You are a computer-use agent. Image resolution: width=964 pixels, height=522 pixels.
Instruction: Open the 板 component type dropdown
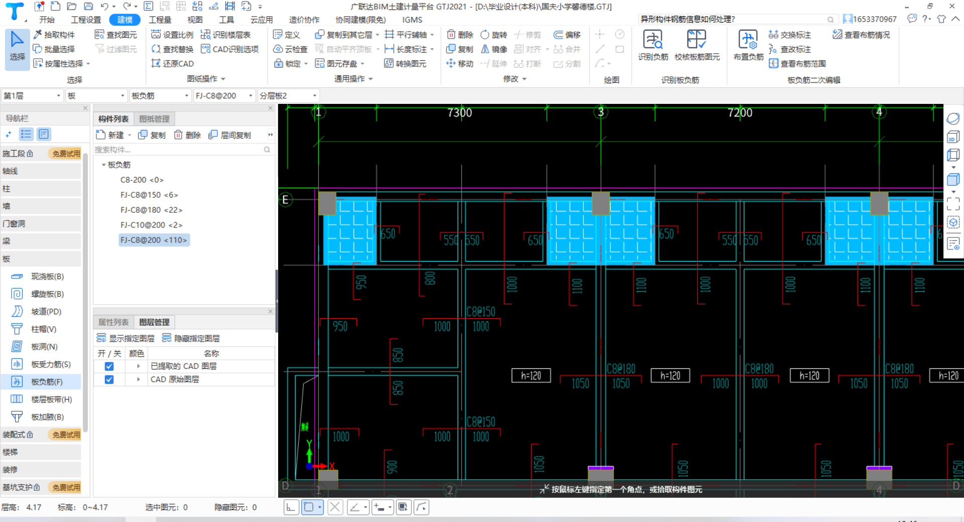[96, 95]
